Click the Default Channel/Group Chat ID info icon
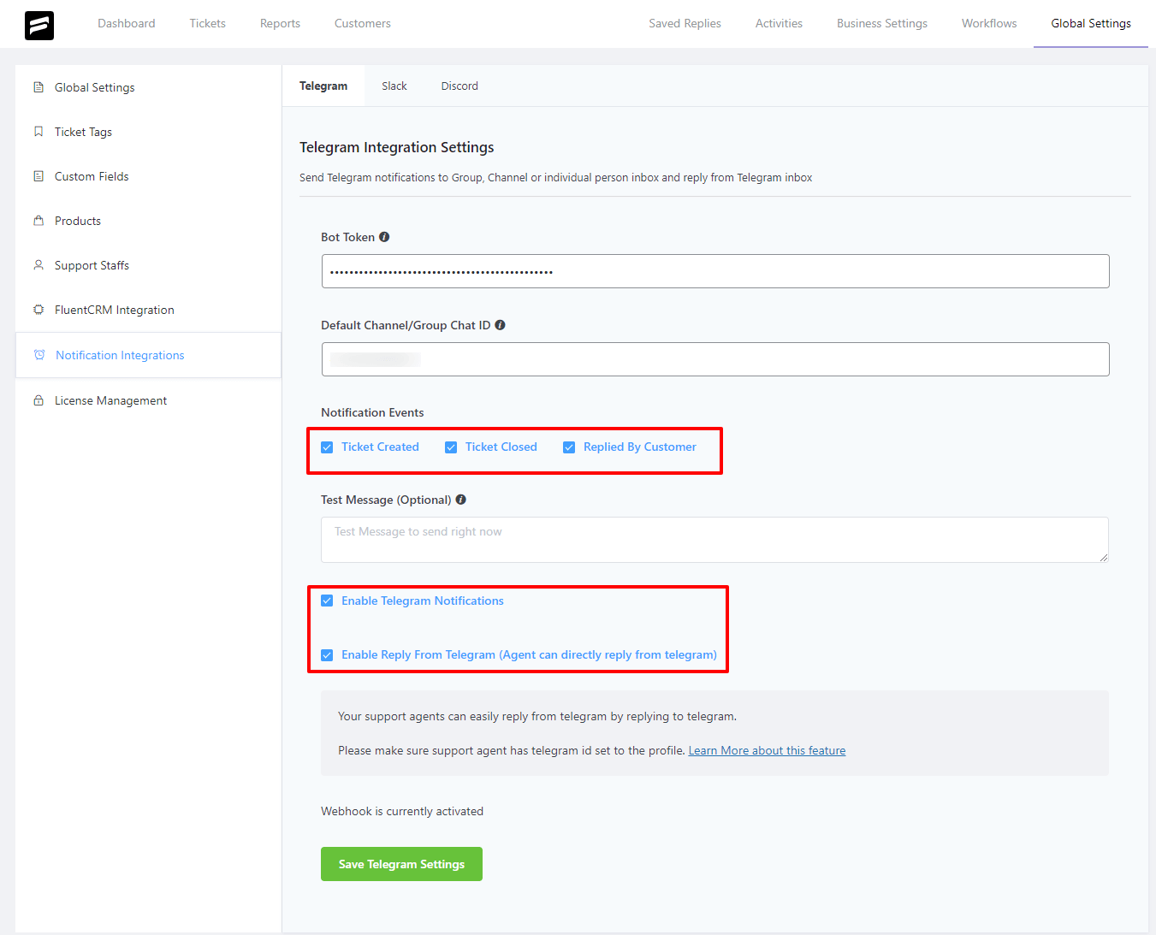This screenshot has width=1156, height=935. tap(500, 325)
